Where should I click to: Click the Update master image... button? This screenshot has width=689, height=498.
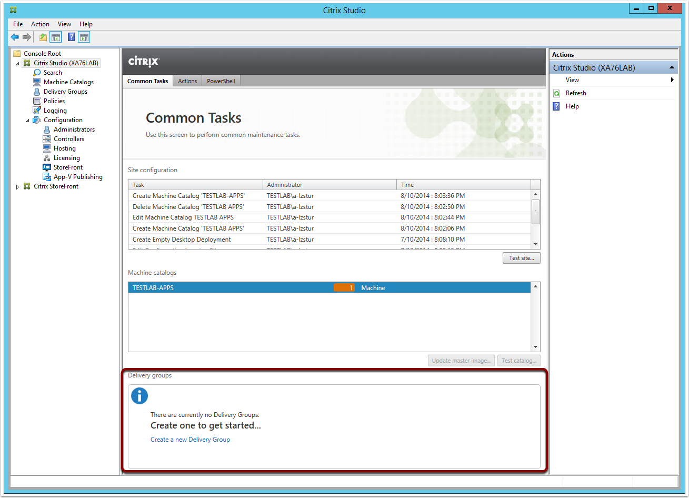point(461,361)
